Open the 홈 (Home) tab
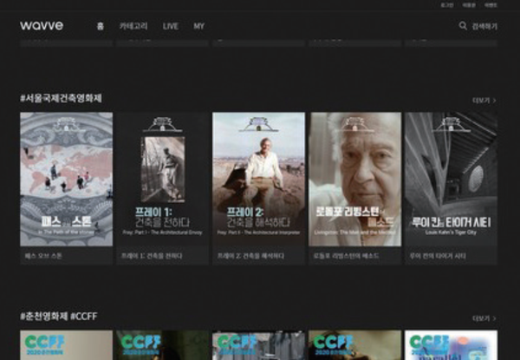The image size is (520, 360). [x=99, y=26]
